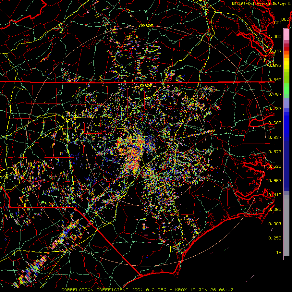Pick the orange swatch on the color bar
The width and height of the screenshot is (292, 292).
coord(286,56)
